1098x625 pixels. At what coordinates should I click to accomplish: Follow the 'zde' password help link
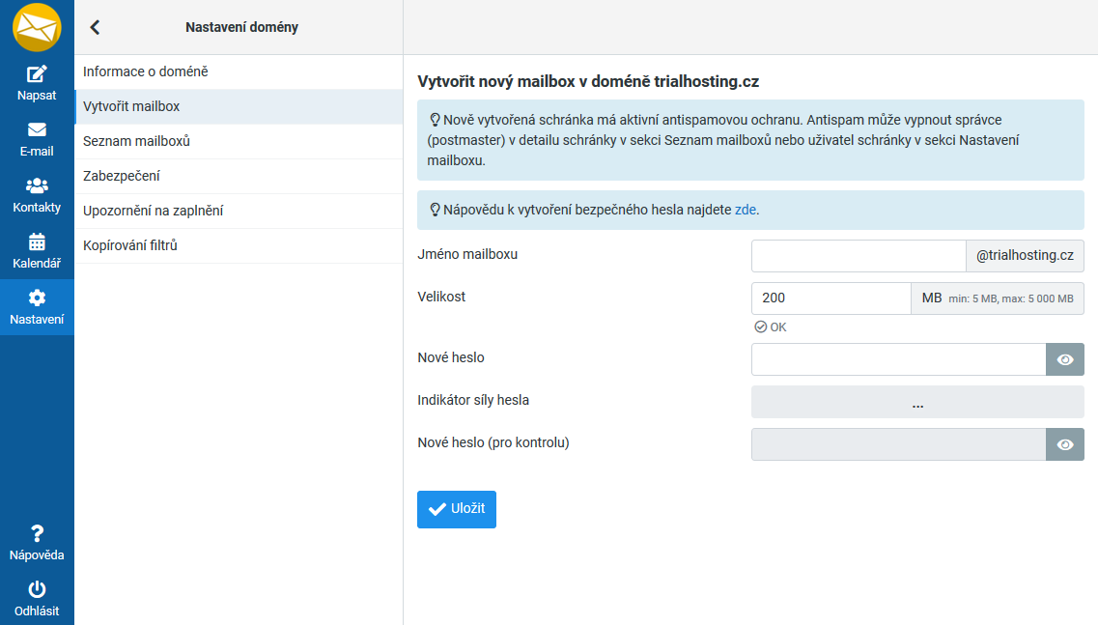click(746, 210)
